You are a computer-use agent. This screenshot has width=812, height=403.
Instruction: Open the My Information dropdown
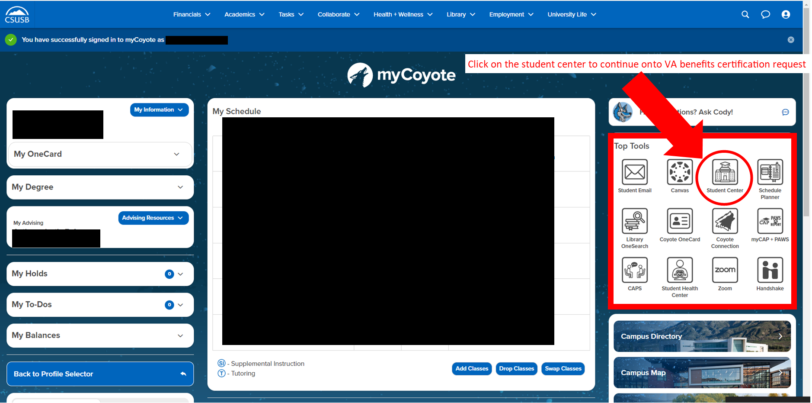point(159,110)
